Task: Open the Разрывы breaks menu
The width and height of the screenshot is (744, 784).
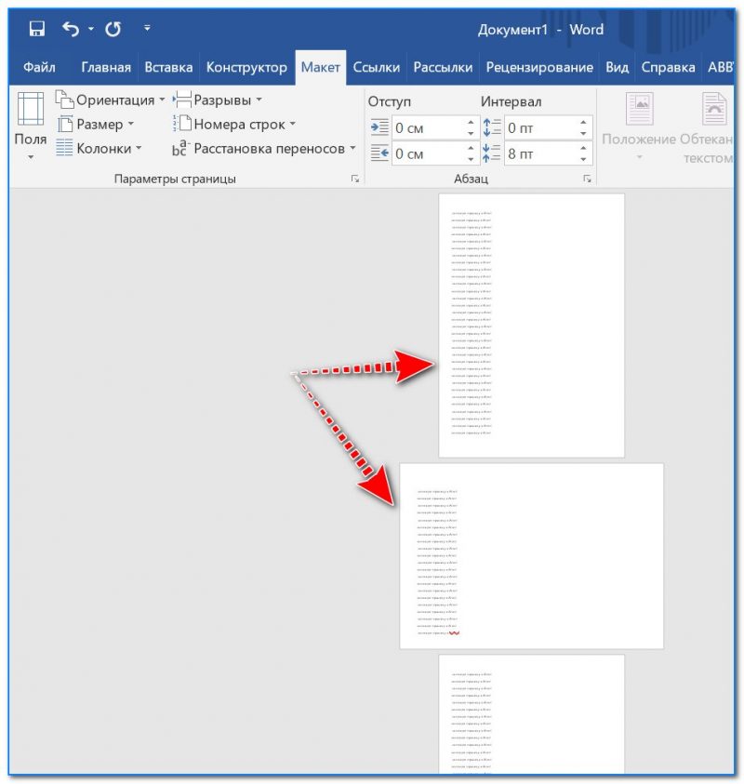Action: pyautogui.click(x=218, y=100)
